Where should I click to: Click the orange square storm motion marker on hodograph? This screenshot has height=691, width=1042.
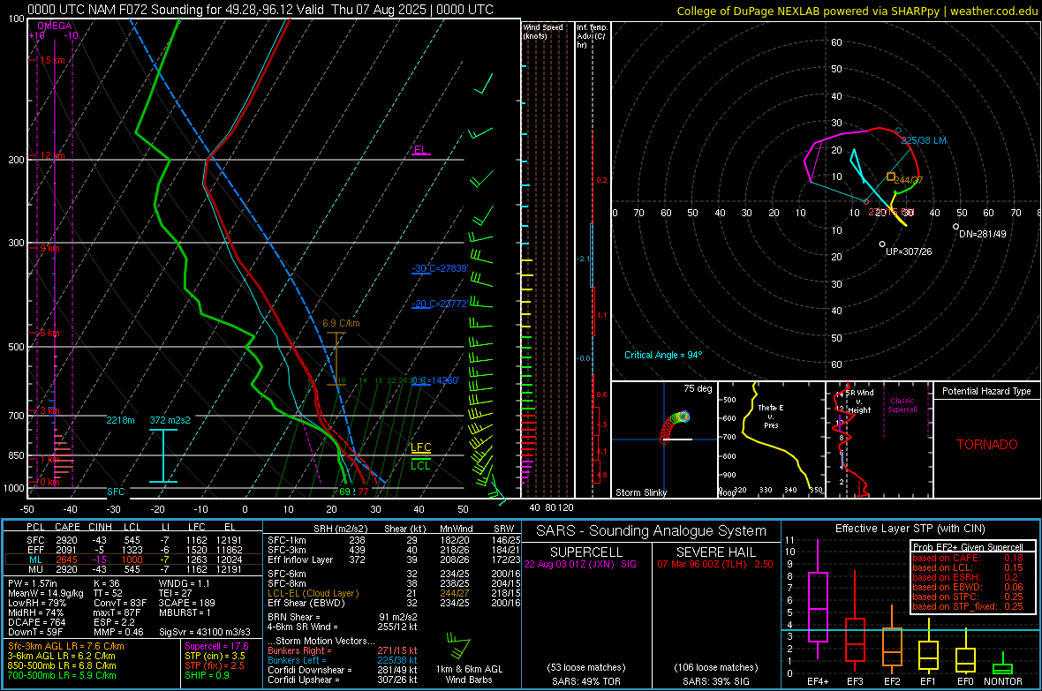(x=890, y=177)
